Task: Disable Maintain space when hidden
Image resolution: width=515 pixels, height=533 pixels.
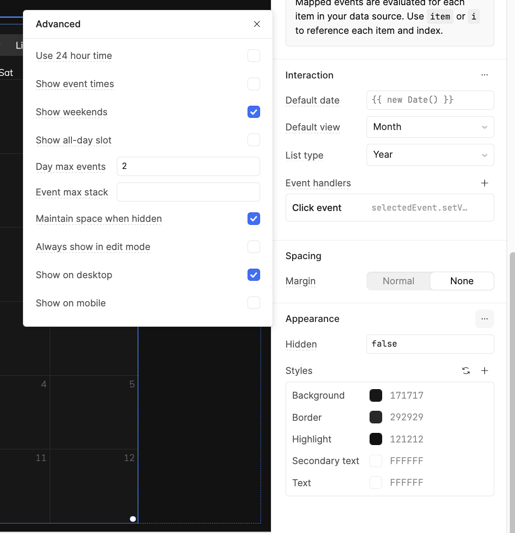Action: [x=254, y=219]
